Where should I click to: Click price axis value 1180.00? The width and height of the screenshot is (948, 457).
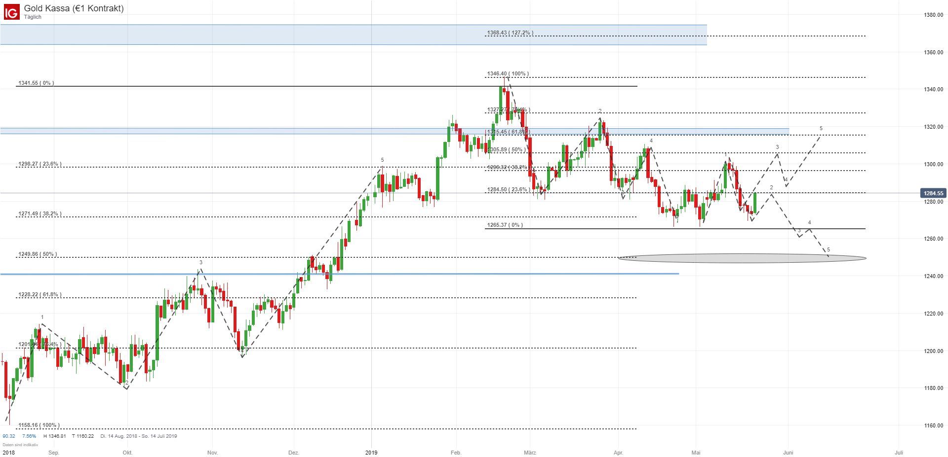point(933,388)
